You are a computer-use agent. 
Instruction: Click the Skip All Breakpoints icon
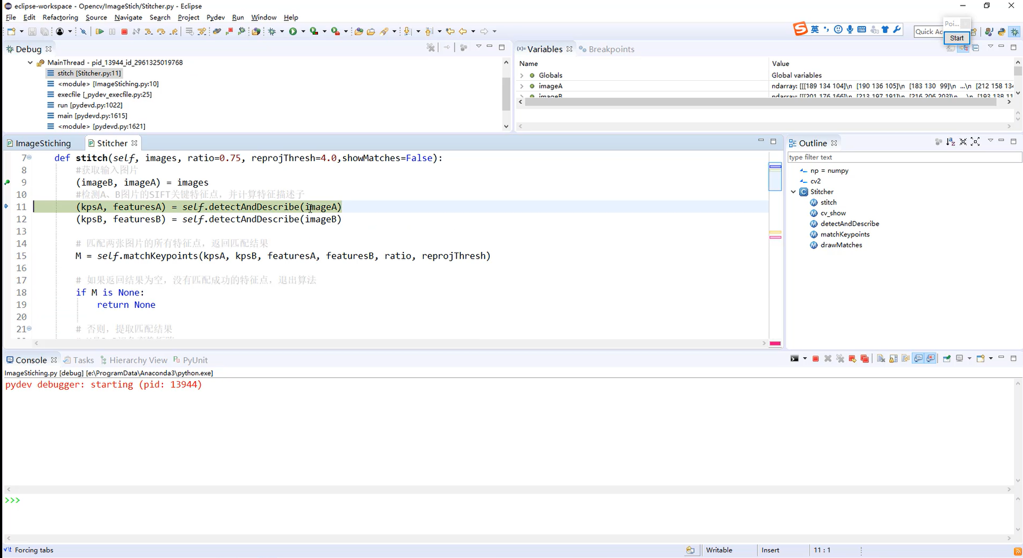84,32
